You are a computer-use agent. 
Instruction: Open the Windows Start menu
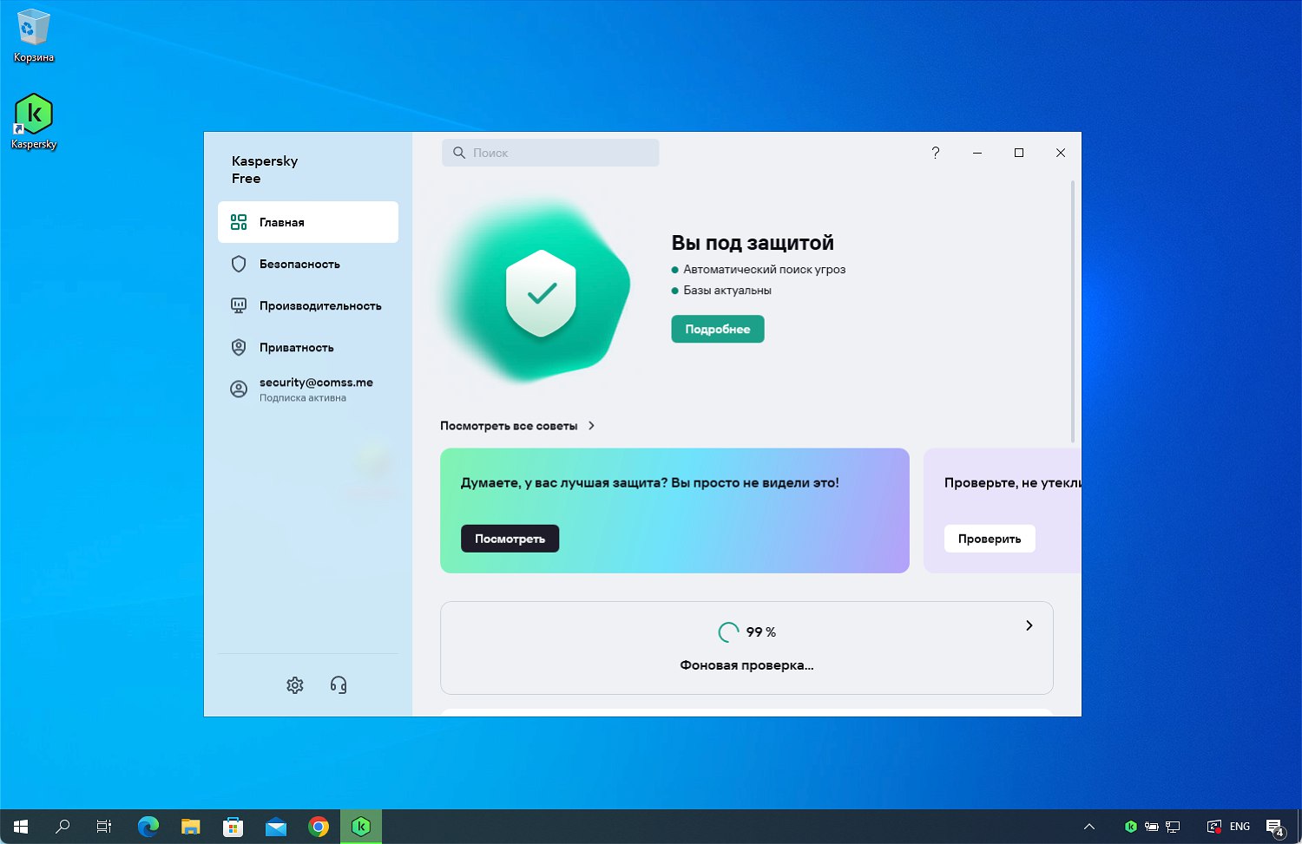coord(21,827)
